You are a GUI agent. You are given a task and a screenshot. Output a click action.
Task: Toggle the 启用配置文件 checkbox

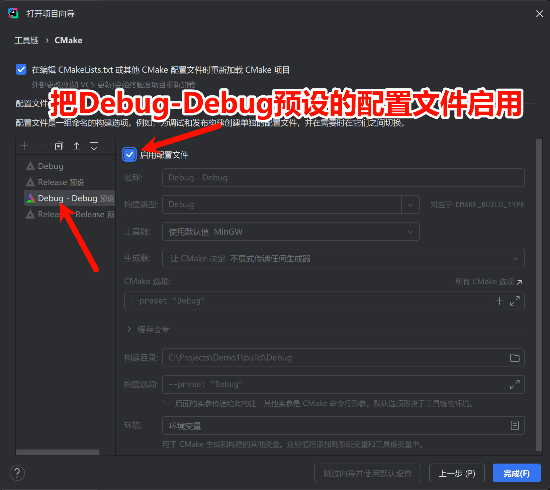point(129,155)
